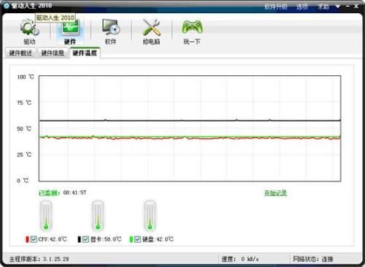The height and width of the screenshot is (267, 365).
Task: Select the 硬件 hardware monitor icon
Action: tap(70, 27)
